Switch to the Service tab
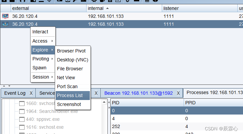Viewport: 243px width, 134px height. 47,93
